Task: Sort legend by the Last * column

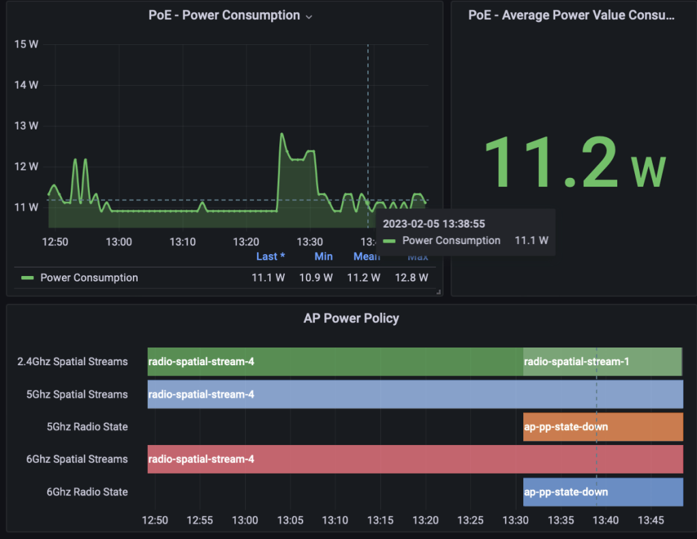Action: (270, 256)
